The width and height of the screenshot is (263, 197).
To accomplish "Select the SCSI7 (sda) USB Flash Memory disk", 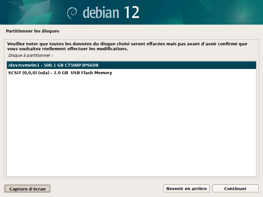I will (131, 73).
